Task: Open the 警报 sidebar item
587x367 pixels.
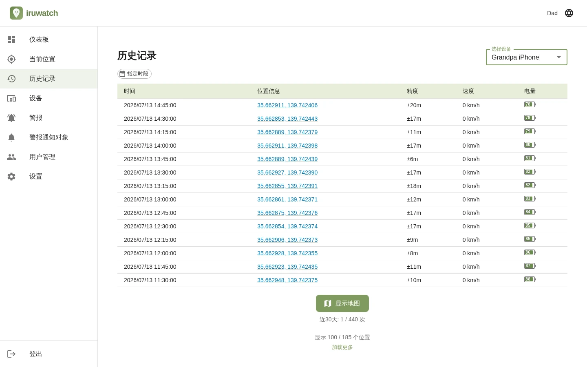Action: coord(49,118)
